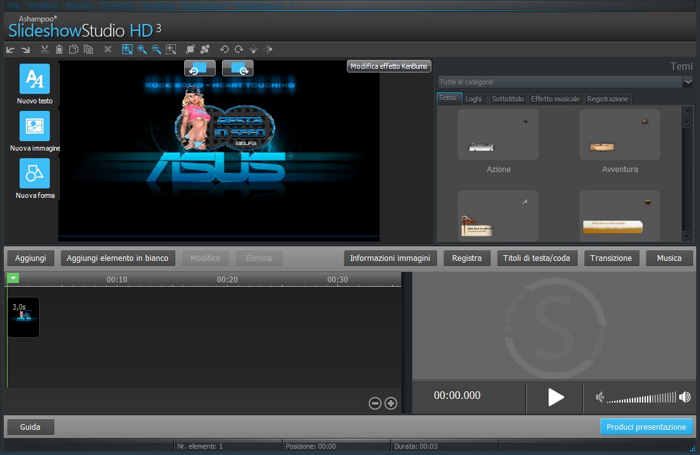
Task: Choose the Azione theme thumbnail
Action: (x=498, y=135)
